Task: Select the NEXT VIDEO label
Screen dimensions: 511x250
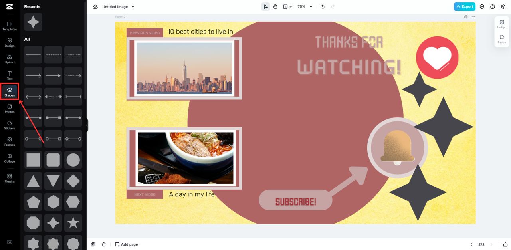Action: tap(145, 194)
